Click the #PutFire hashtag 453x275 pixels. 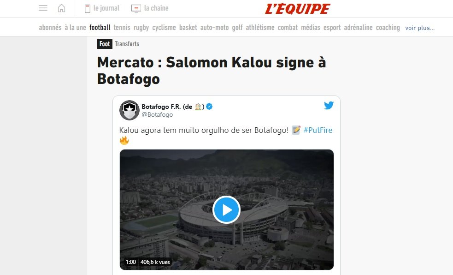[318, 130]
